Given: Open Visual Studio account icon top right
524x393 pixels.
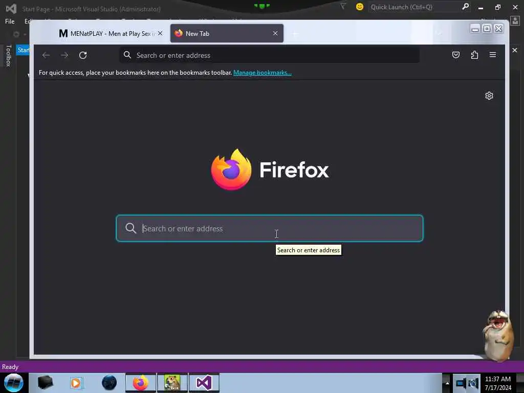Looking at the screenshot, I should point(515,20).
